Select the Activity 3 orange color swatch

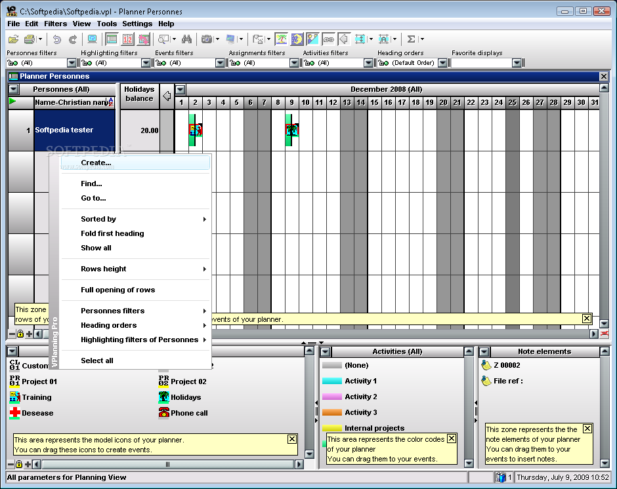pos(331,412)
